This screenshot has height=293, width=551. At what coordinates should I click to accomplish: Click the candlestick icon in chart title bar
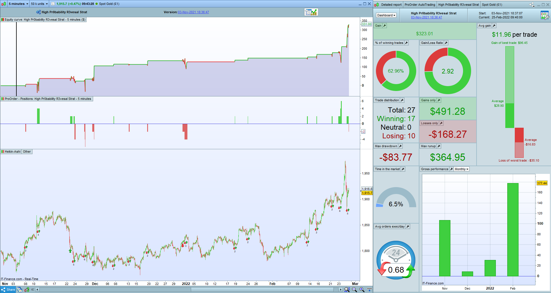[3, 4]
